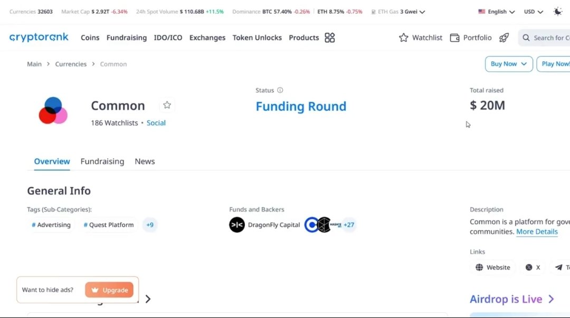Click the Social category link

coord(156,123)
